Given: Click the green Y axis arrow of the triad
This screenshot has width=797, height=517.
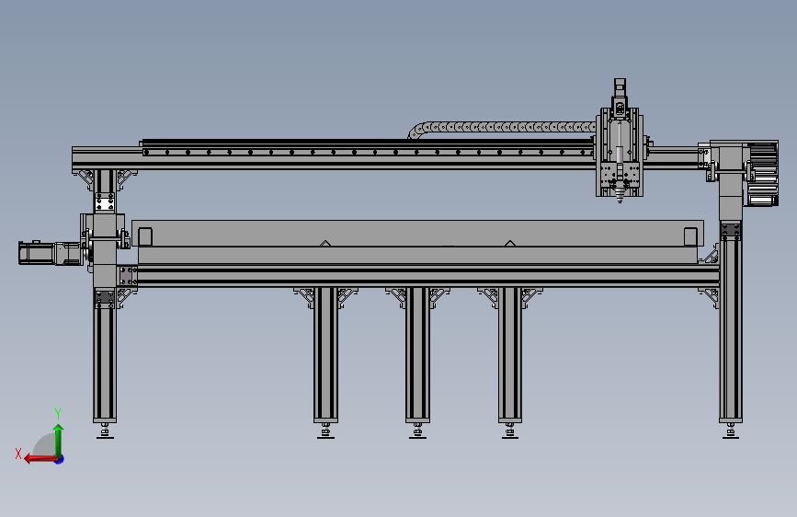Looking at the screenshot, I should point(59,440).
